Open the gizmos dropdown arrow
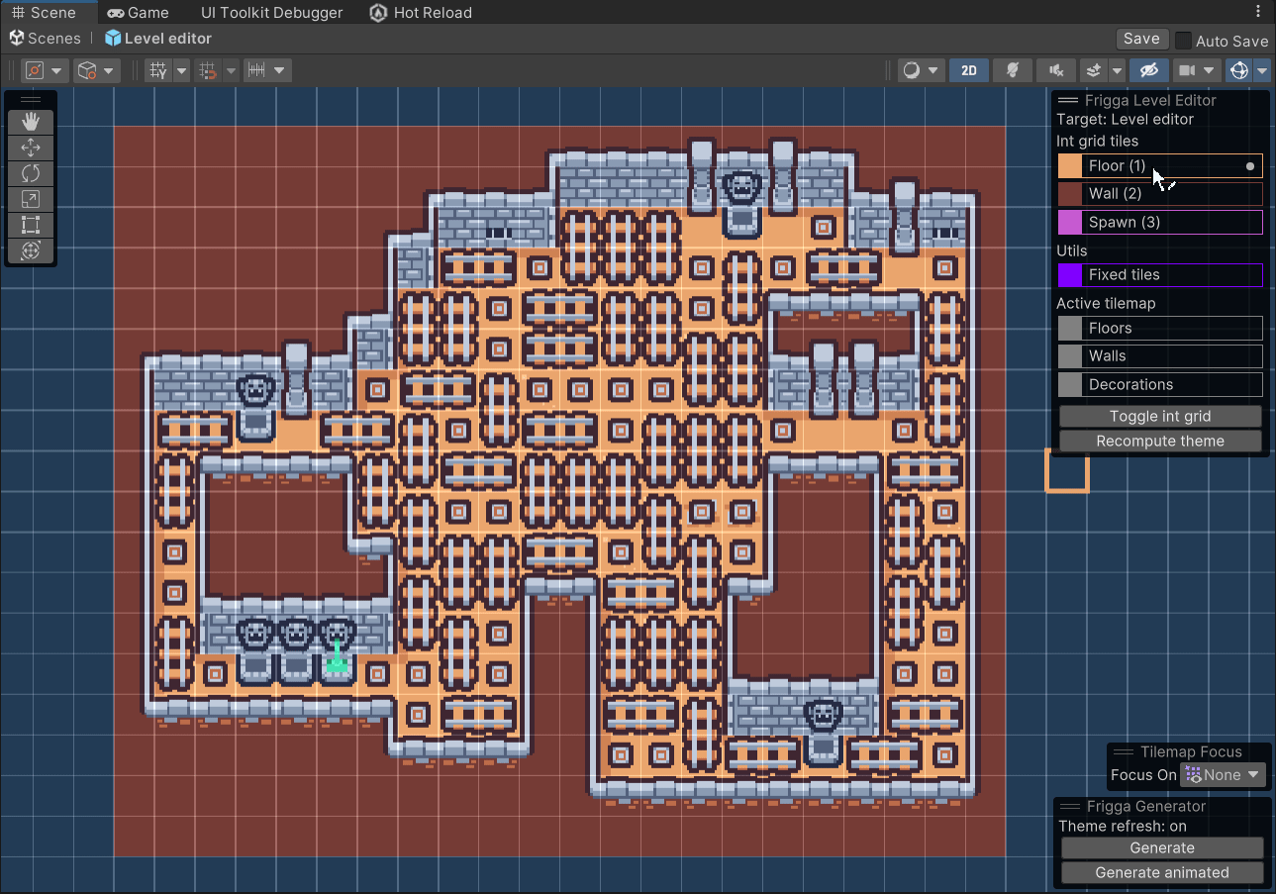1276x894 pixels. (1261, 70)
